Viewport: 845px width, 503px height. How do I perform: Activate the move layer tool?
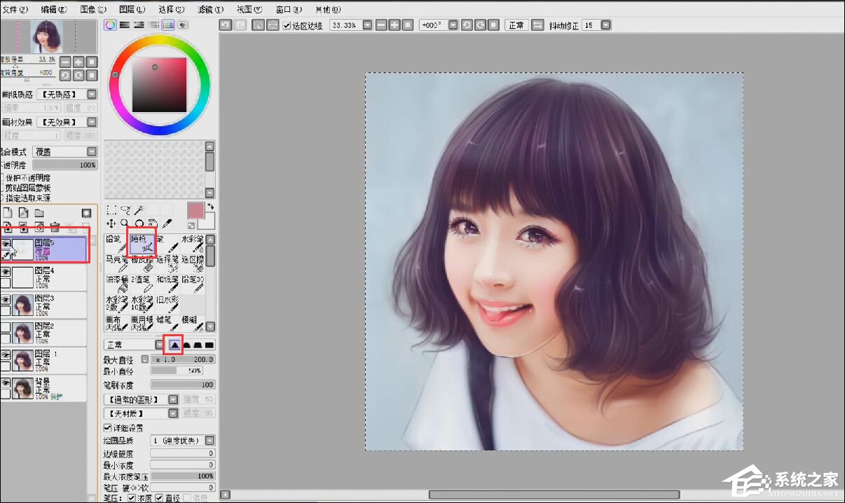pos(111,223)
